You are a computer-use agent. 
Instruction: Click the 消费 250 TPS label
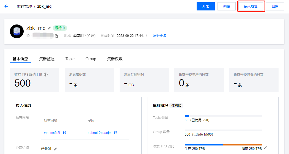pyautogui.click(x=252, y=149)
